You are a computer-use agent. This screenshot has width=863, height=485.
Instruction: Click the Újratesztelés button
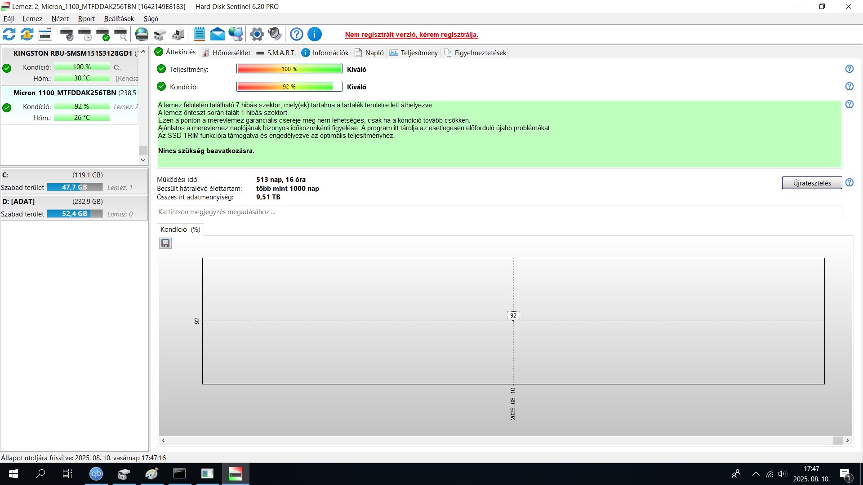pos(811,183)
